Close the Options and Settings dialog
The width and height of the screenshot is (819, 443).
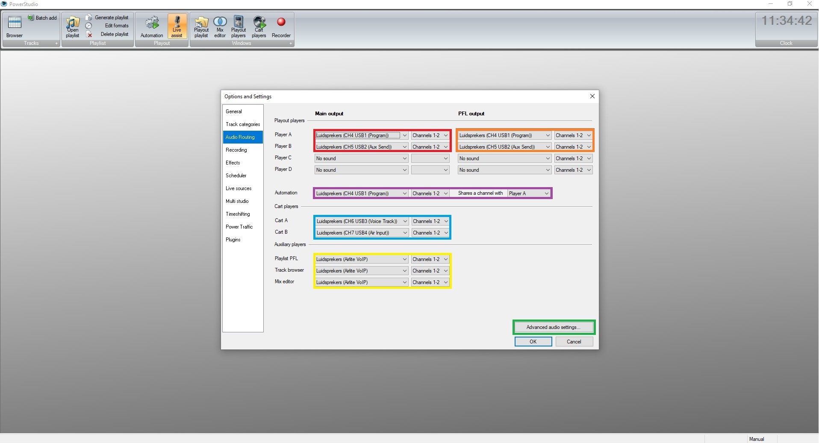(592, 97)
